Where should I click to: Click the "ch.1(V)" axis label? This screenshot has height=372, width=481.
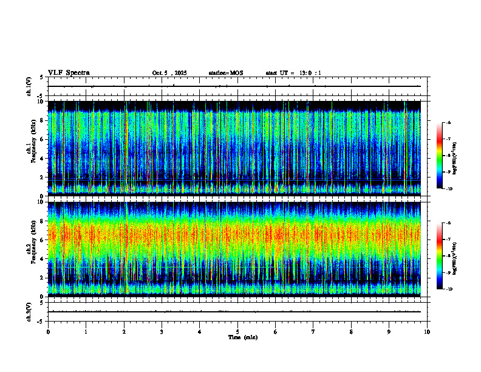tap(29, 86)
